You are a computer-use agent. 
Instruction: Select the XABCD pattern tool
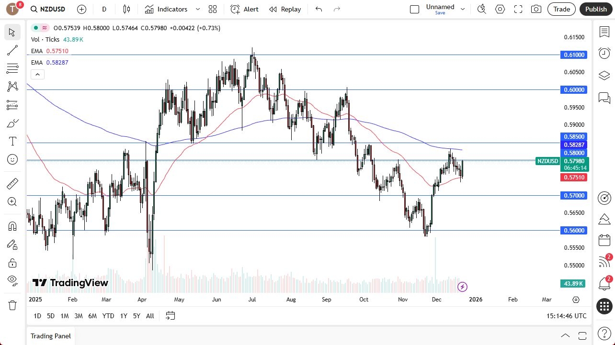point(12,87)
